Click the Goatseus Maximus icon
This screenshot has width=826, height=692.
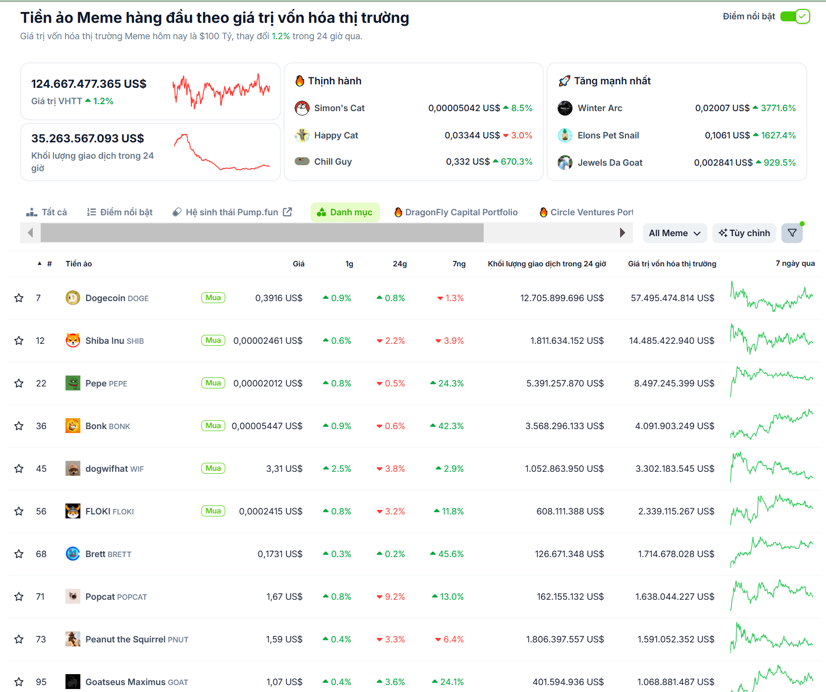tap(73, 682)
